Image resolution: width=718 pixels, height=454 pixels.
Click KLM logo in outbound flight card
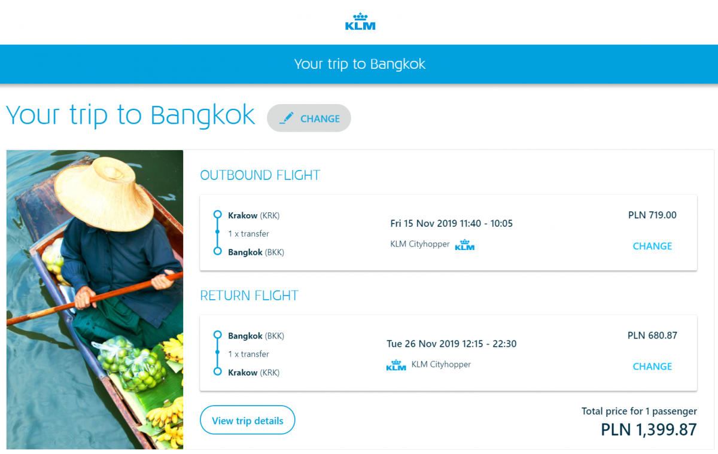point(465,245)
